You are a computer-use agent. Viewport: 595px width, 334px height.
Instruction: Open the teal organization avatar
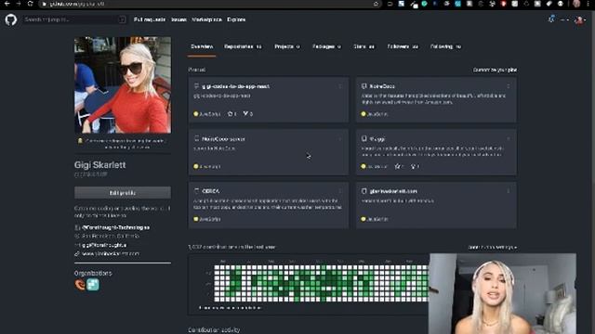[93, 285]
